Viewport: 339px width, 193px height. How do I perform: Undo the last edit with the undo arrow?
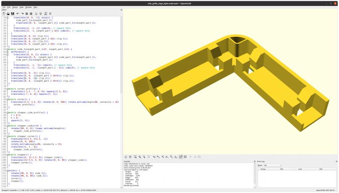click(18, 14)
